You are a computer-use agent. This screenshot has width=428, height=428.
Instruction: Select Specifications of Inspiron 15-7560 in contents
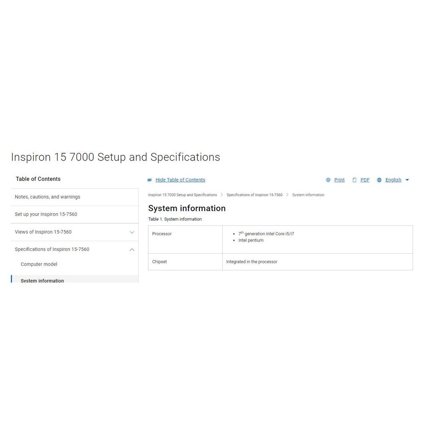tap(52, 250)
